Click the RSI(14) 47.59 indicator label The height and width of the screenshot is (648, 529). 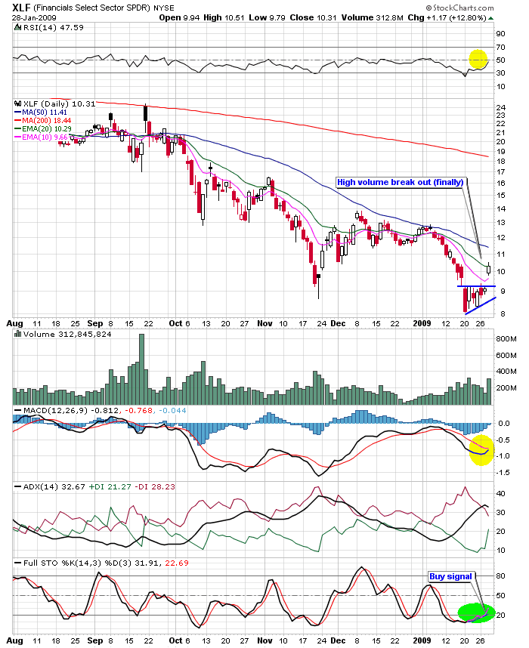coord(53,28)
